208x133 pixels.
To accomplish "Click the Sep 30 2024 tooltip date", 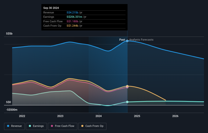I will 51,8.
